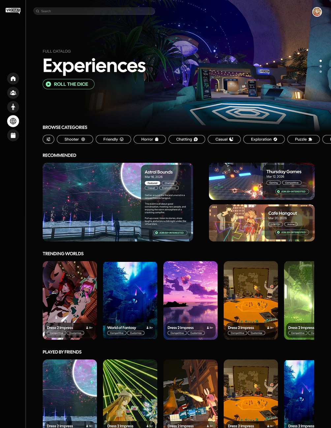
Task: Open the Home sidebar icon
Action: coord(13,78)
